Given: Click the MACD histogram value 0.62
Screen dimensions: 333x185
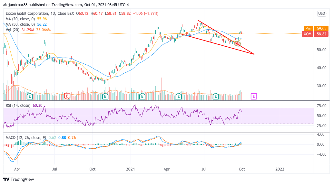Looking at the screenshot, I should [52, 137].
